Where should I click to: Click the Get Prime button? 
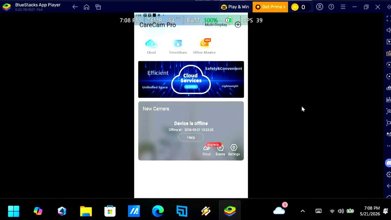tap(270, 7)
